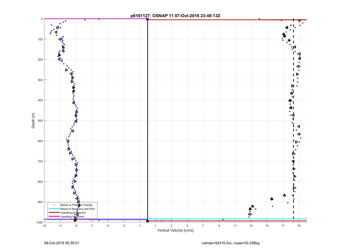
Task: Click the y-axis tick label 800
Action: click(x=40, y=182)
